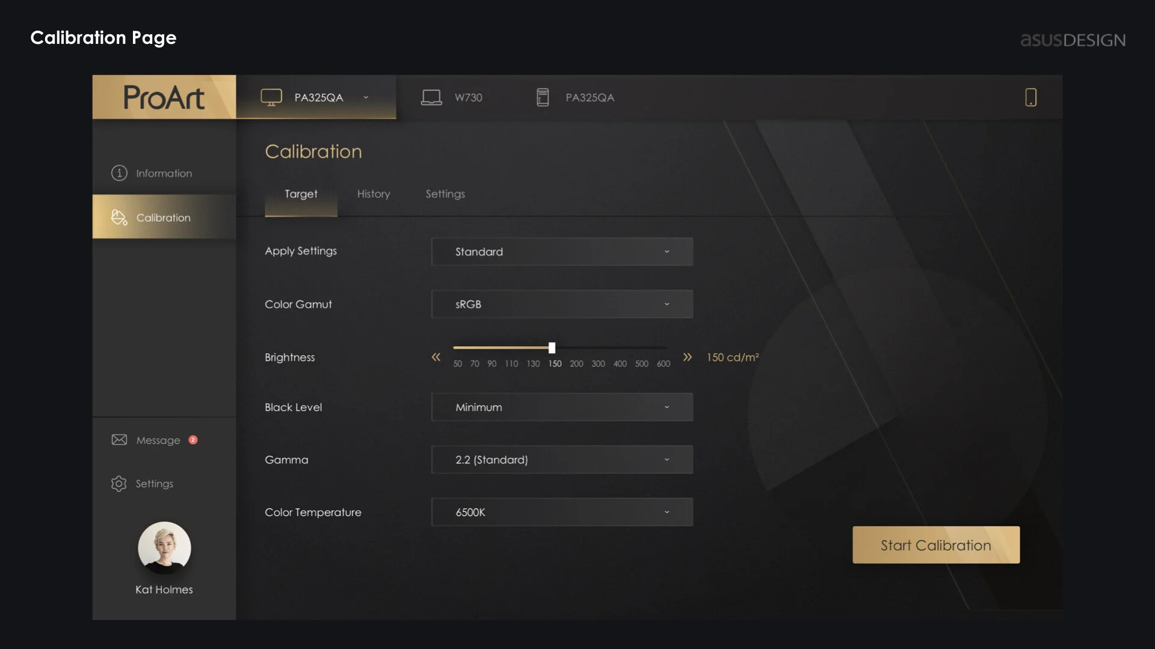Expand the PA325QA monitor selector chevron
The image size is (1155, 649).
366,97
